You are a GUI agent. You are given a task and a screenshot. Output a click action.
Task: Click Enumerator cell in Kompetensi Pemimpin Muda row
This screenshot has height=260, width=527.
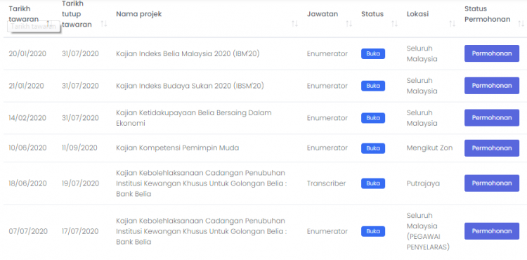[327, 148]
